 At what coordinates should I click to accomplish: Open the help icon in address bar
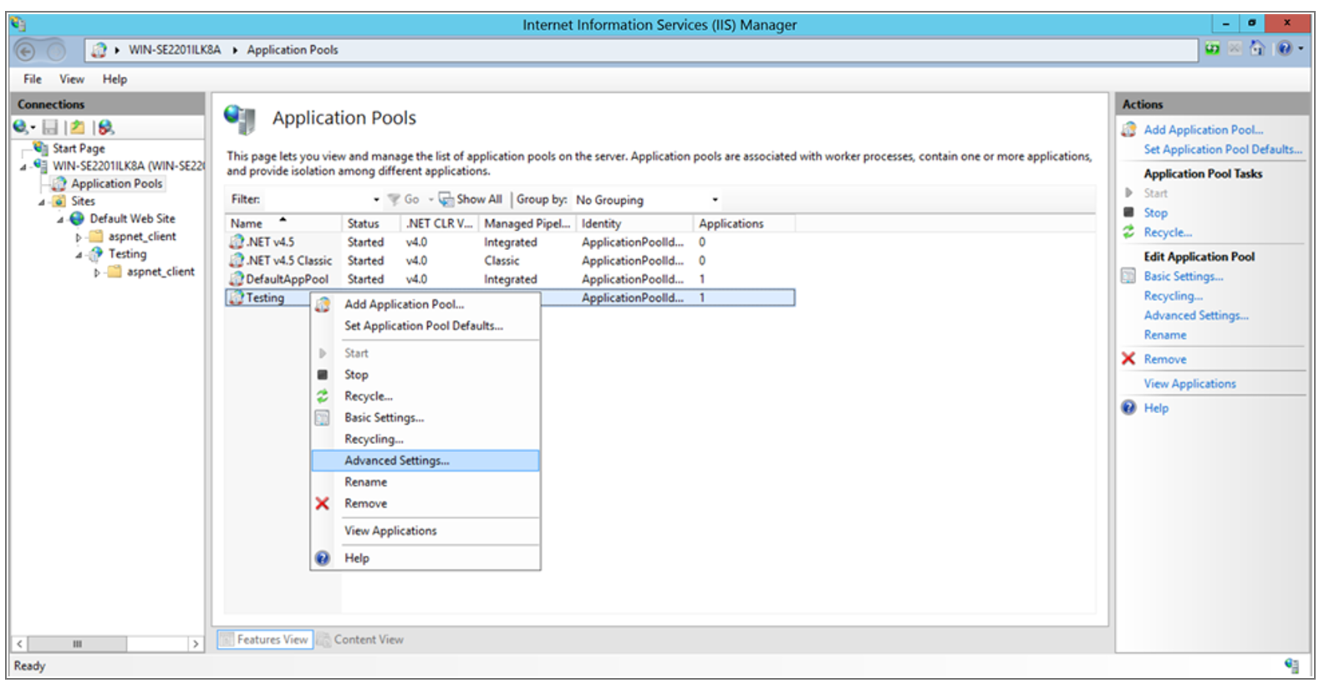(1285, 49)
